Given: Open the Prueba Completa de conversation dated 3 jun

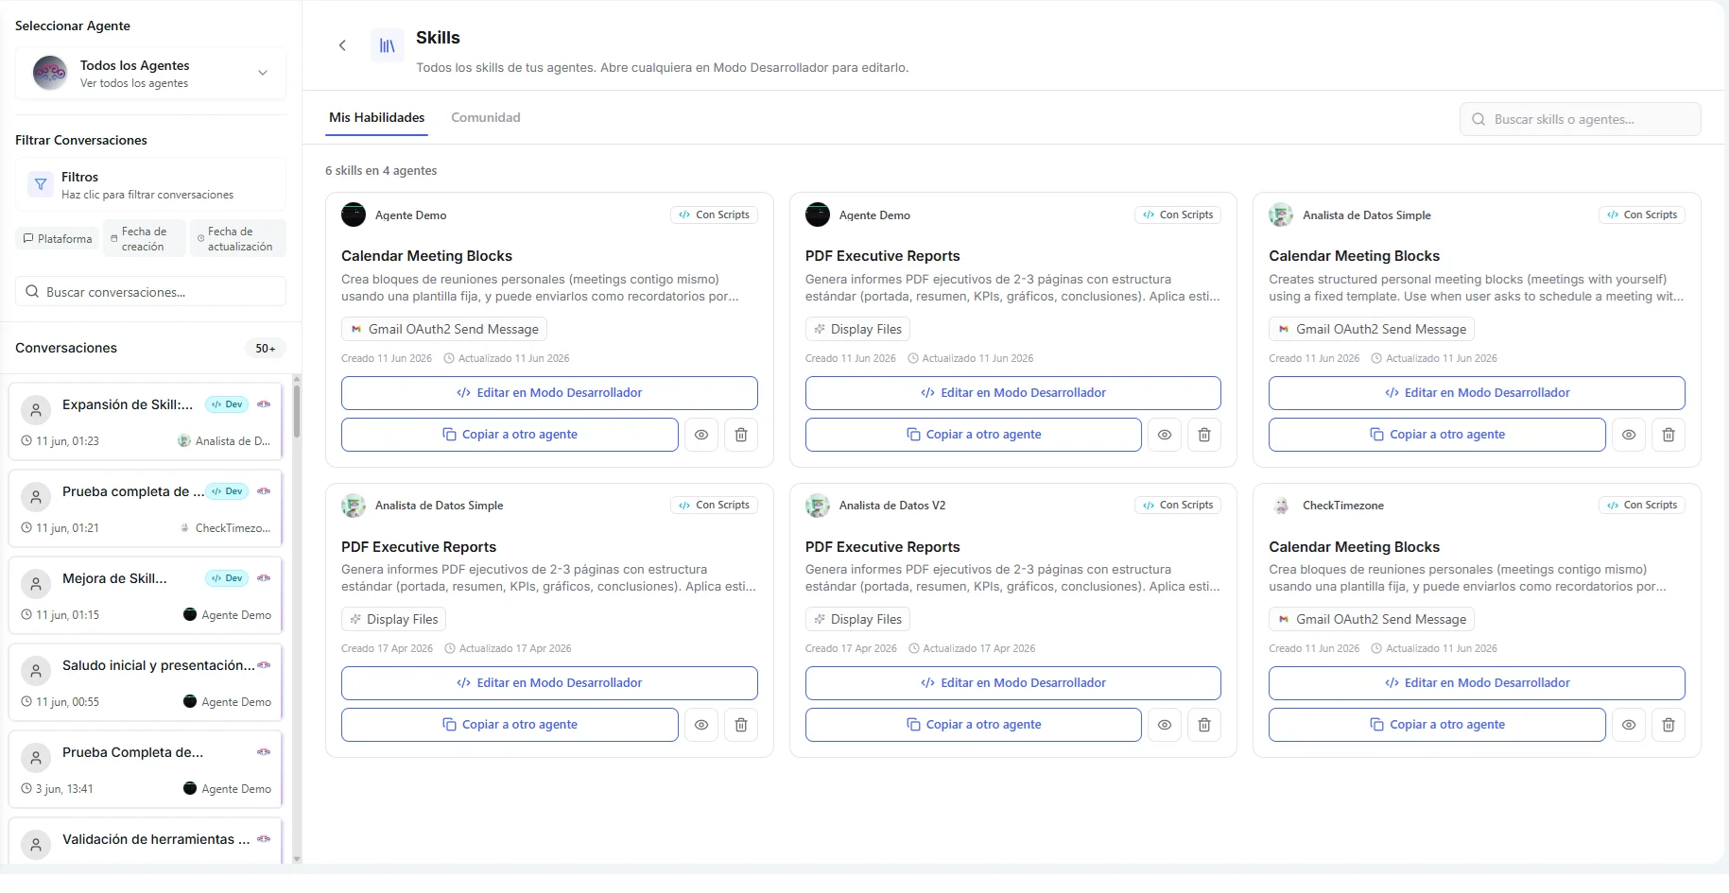Looking at the screenshot, I should tap(146, 769).
